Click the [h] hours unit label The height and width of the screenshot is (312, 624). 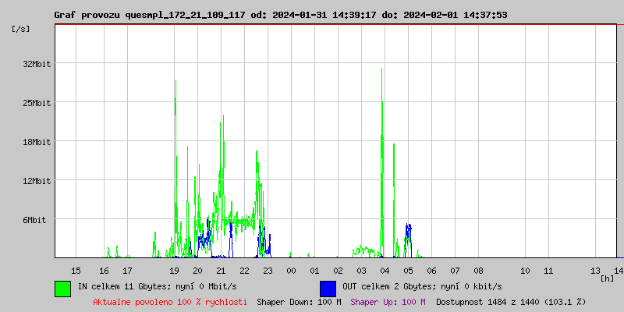(x=606, y=278)
